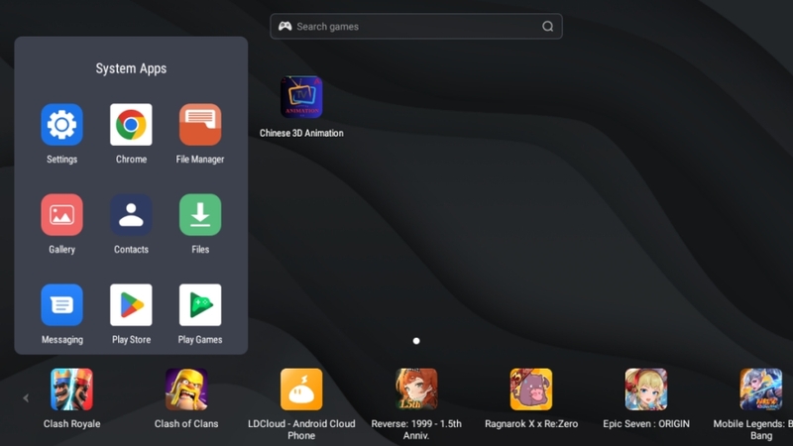
Task: Open the Gallery app
Action: (61, 214)
